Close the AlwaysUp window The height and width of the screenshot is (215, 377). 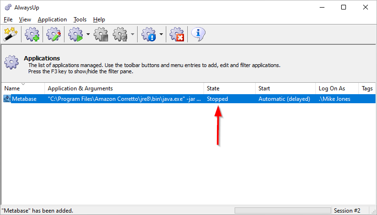click(x=366, y=7)
